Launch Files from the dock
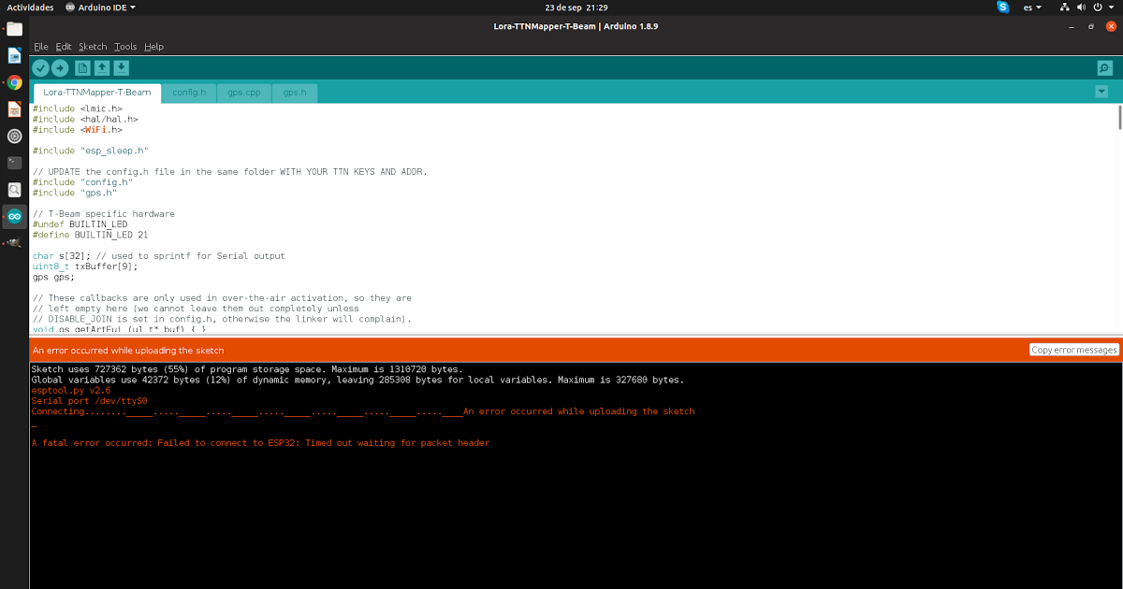Viewport: 1123px width, 589px height. pos(14,28)
